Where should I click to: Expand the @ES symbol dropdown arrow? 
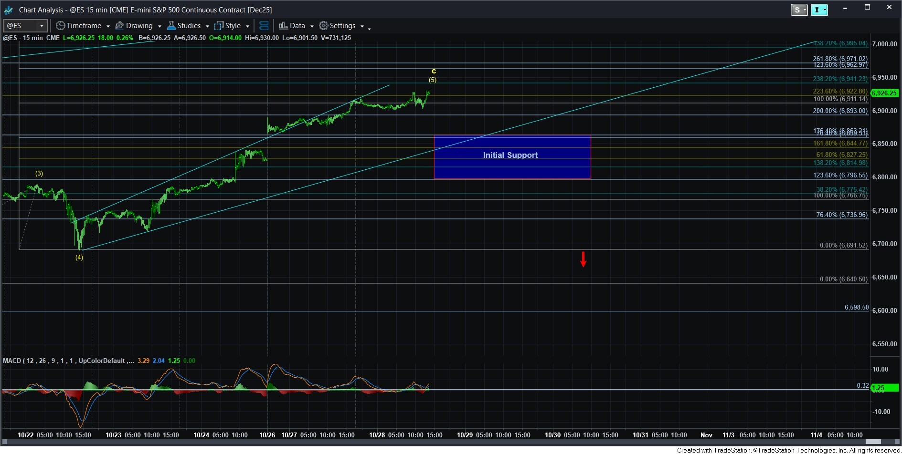[42, 26]
